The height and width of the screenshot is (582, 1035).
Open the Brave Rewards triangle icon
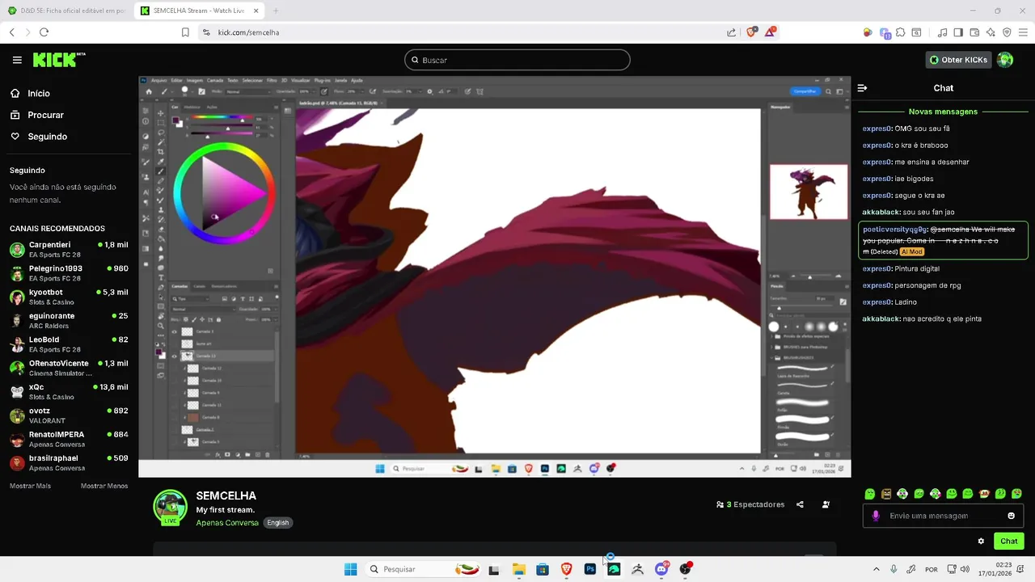[x=771, y=32]
